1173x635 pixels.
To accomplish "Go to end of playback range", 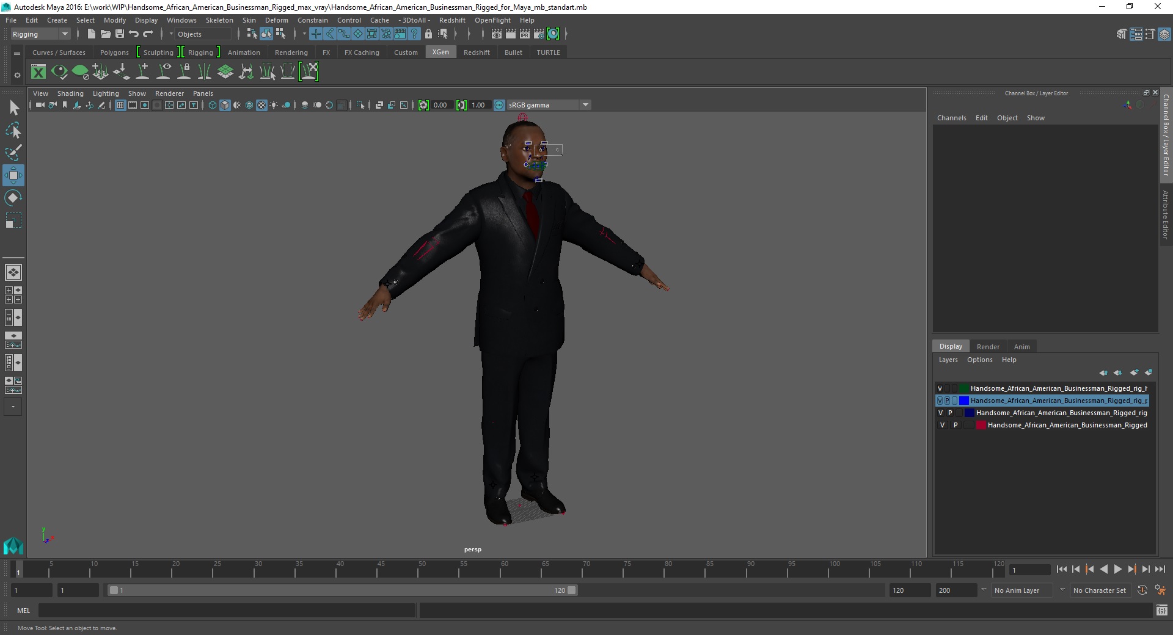I will [1160, 569].
